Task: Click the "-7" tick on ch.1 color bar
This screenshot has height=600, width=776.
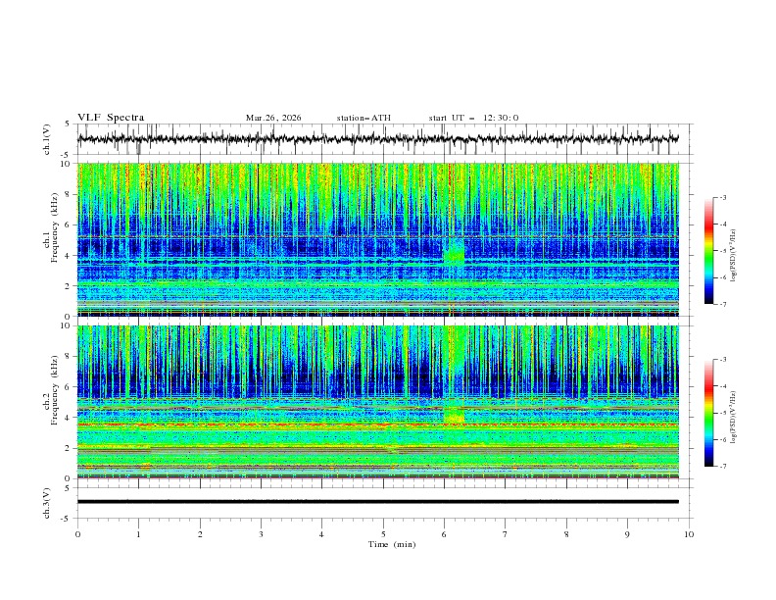Action: 722,305
